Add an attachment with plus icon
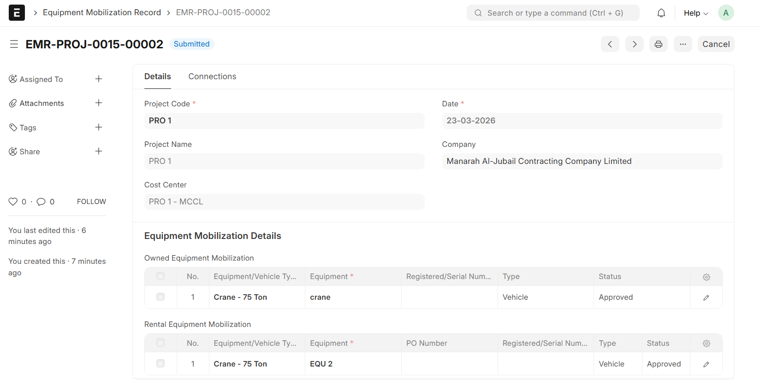The image size is (760, 384). coord(99,103)
